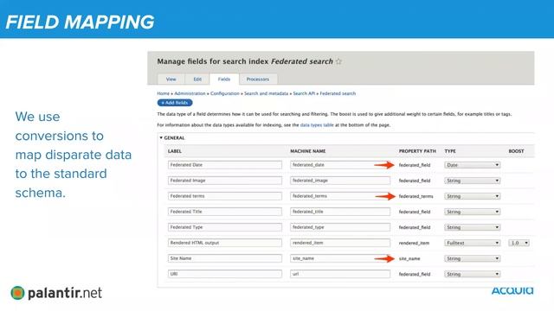
Task: Click the URI label field
Action: [x=225, y=274]
